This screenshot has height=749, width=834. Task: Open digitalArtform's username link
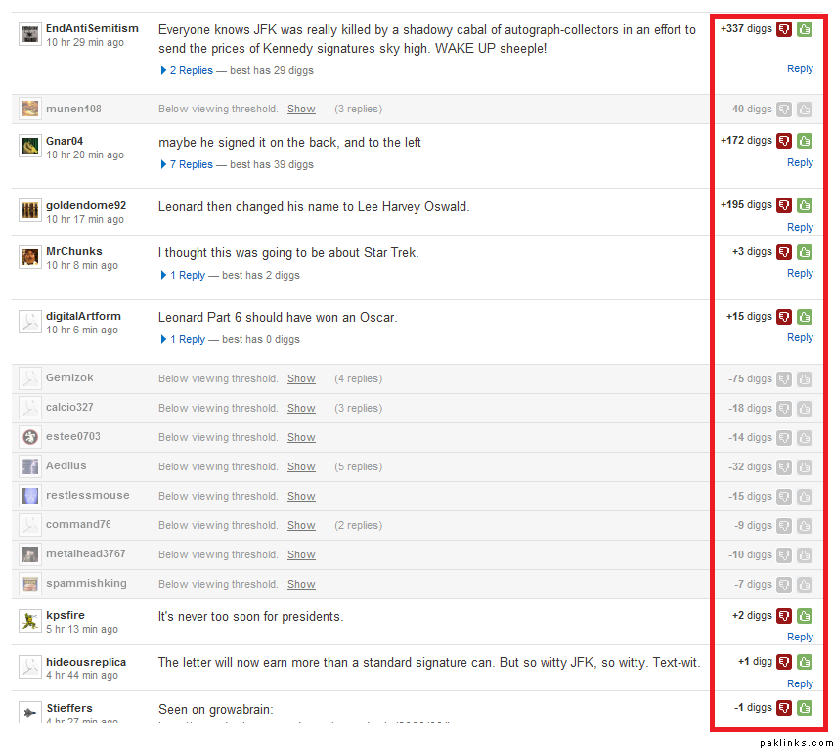click(x=83, y=316)
